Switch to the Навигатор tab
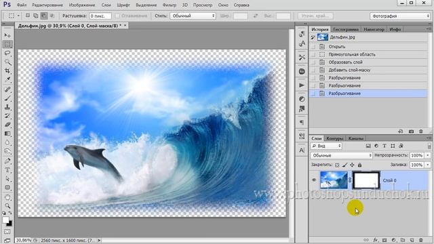The width and height of the screenshot is (434, 244). (x=374, y=29)
